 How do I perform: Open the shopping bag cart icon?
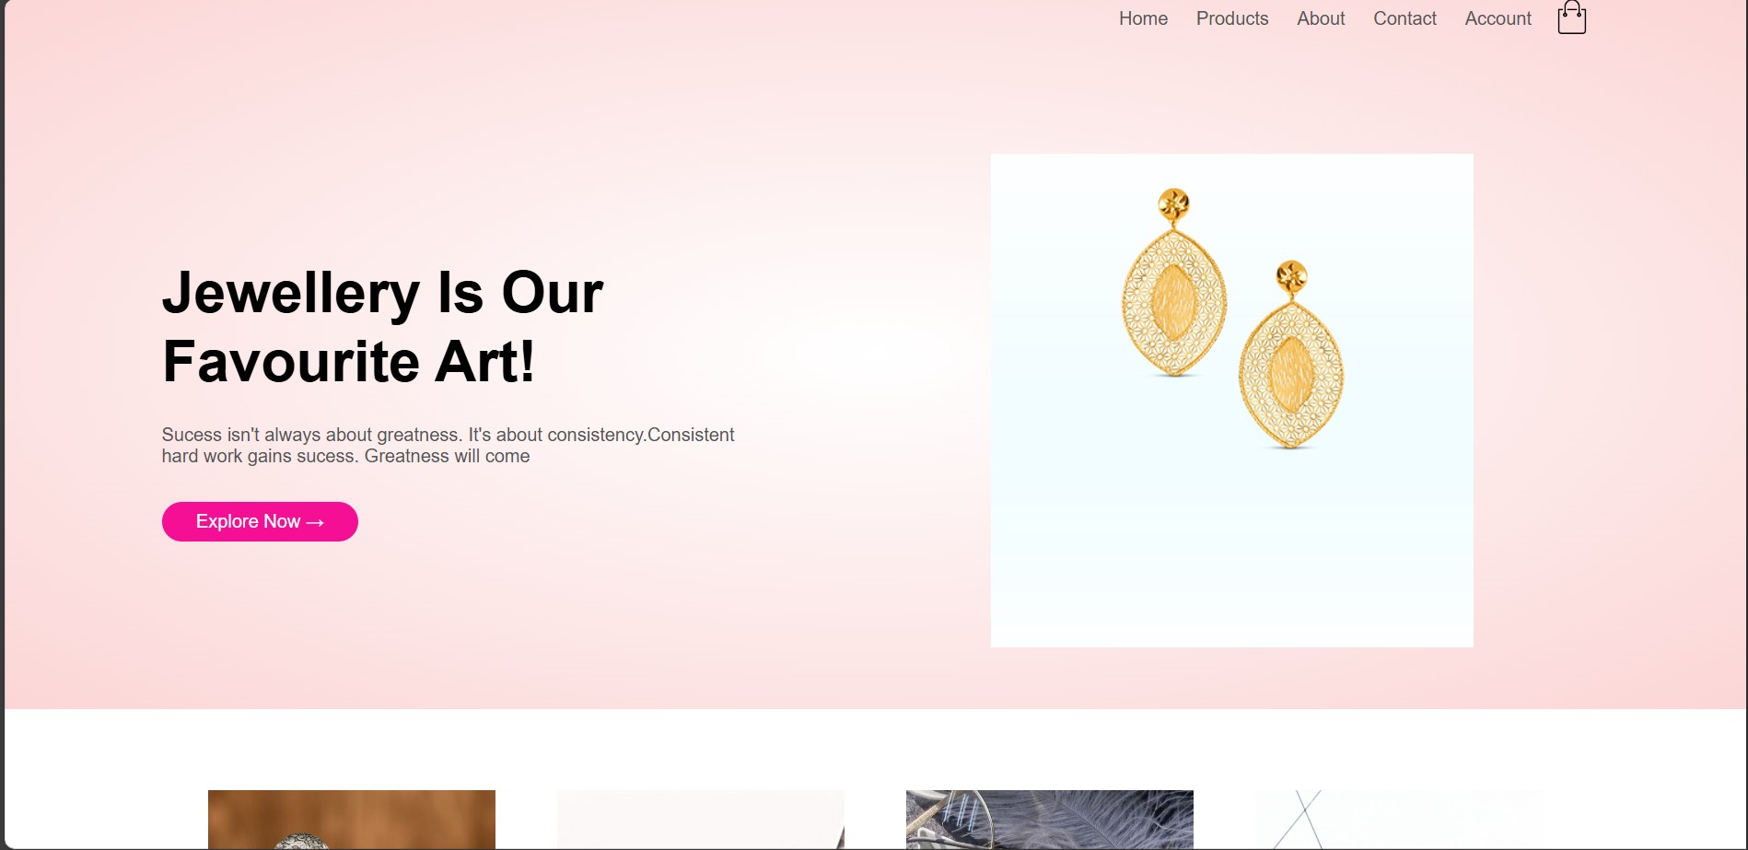[x=1571, y=17]
